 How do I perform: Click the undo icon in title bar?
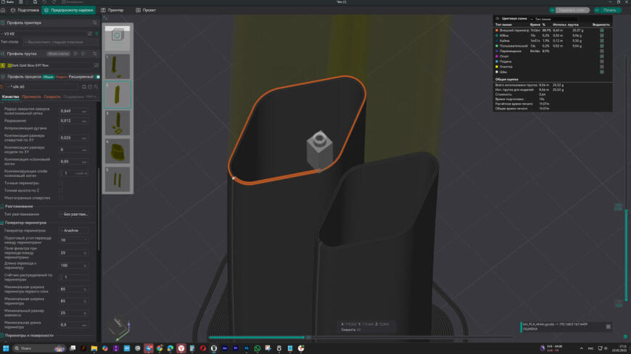pos(44,2)
